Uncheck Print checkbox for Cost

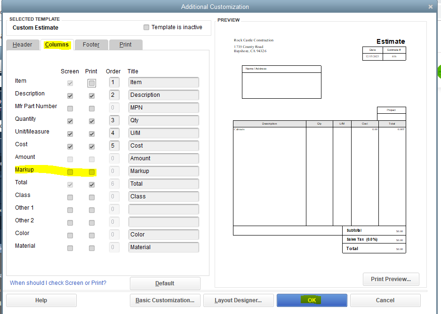[x=92, y=147]
